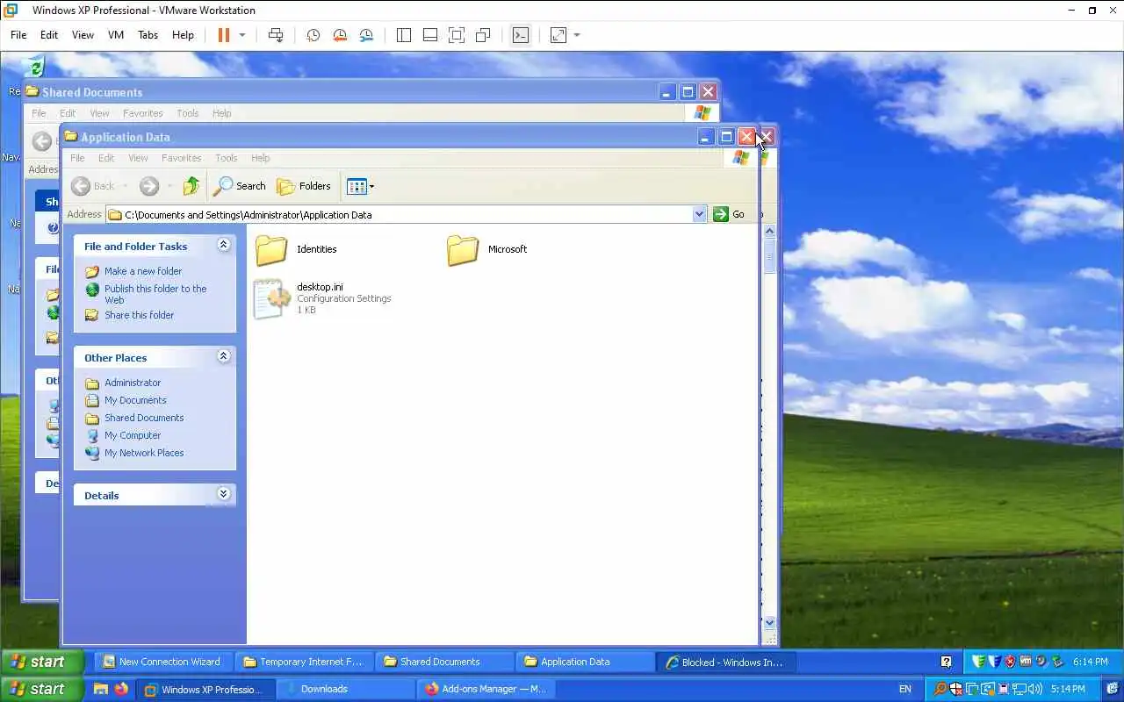Click the VMware Tools tray icon
This screenshot has height=702, width=1124.
[x=1026, y=662]
